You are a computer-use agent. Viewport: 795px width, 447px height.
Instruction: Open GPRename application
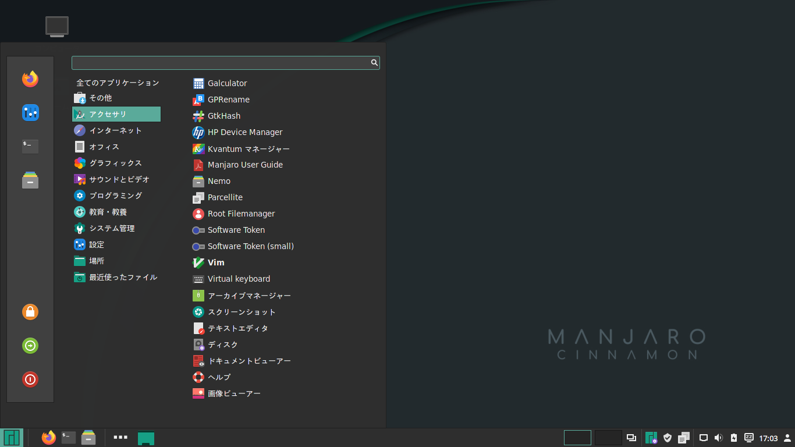click(221, 100)
